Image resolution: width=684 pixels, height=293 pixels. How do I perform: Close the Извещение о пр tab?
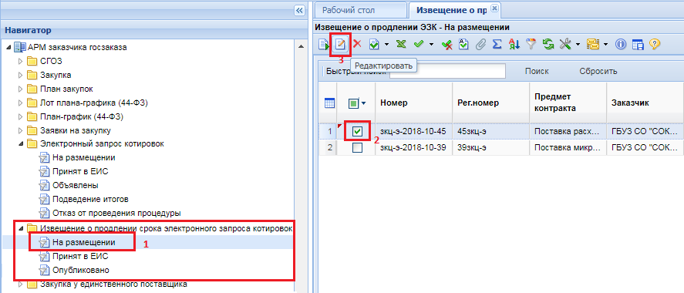(x=494, y=8)
